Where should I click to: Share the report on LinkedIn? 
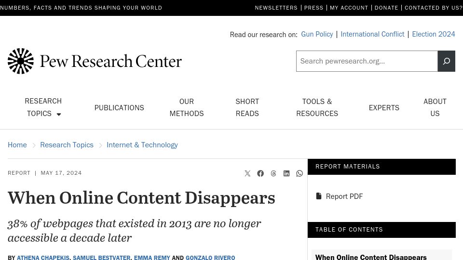[x=286, y=173]
